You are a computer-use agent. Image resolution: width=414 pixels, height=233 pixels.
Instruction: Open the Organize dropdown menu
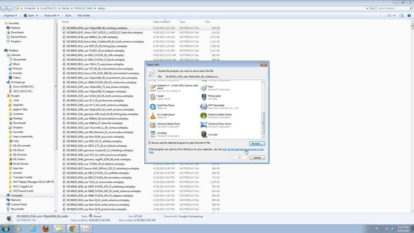(10, 16)
